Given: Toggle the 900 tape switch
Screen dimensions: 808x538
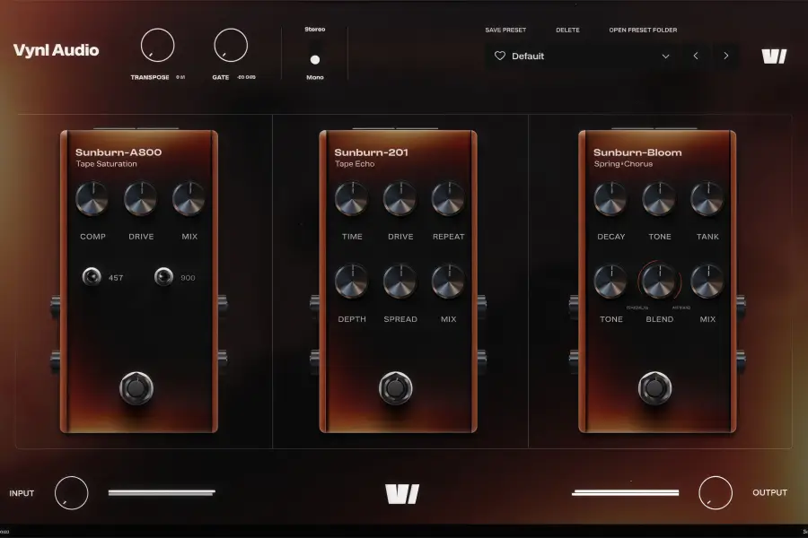Looking at the screenshot, I should (x=164, y=277).
